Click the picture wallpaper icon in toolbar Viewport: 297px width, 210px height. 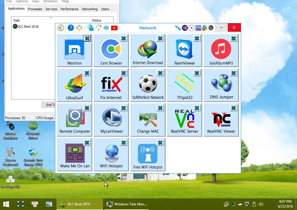tap(198, 28)
